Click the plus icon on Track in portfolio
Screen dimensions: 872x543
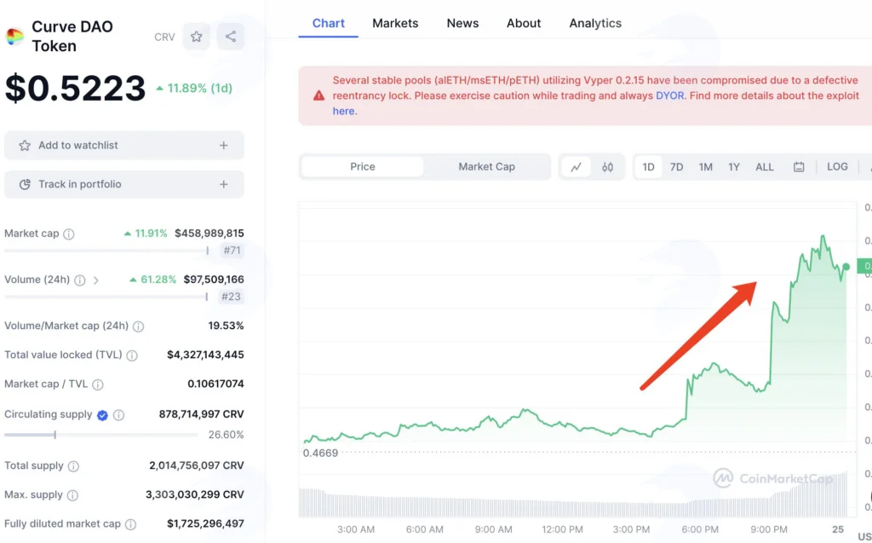(x=224, y=184)
